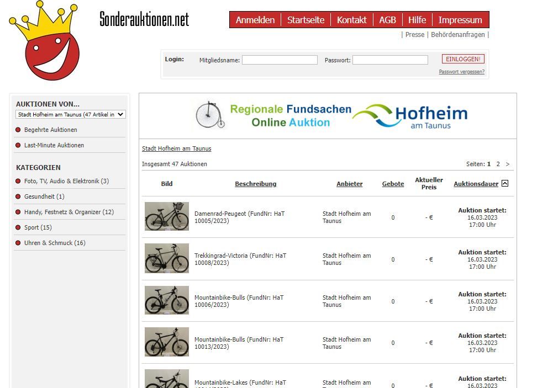Open the Begehrte Auktionen link
Screen dimensions: 553x388
point(50,130)
